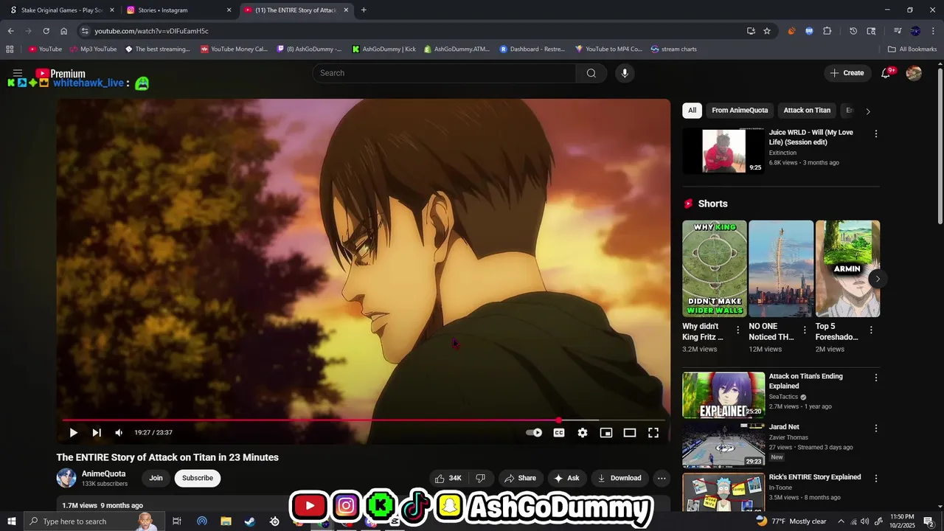Mute the video volume speaker icon

pos(119,433)
